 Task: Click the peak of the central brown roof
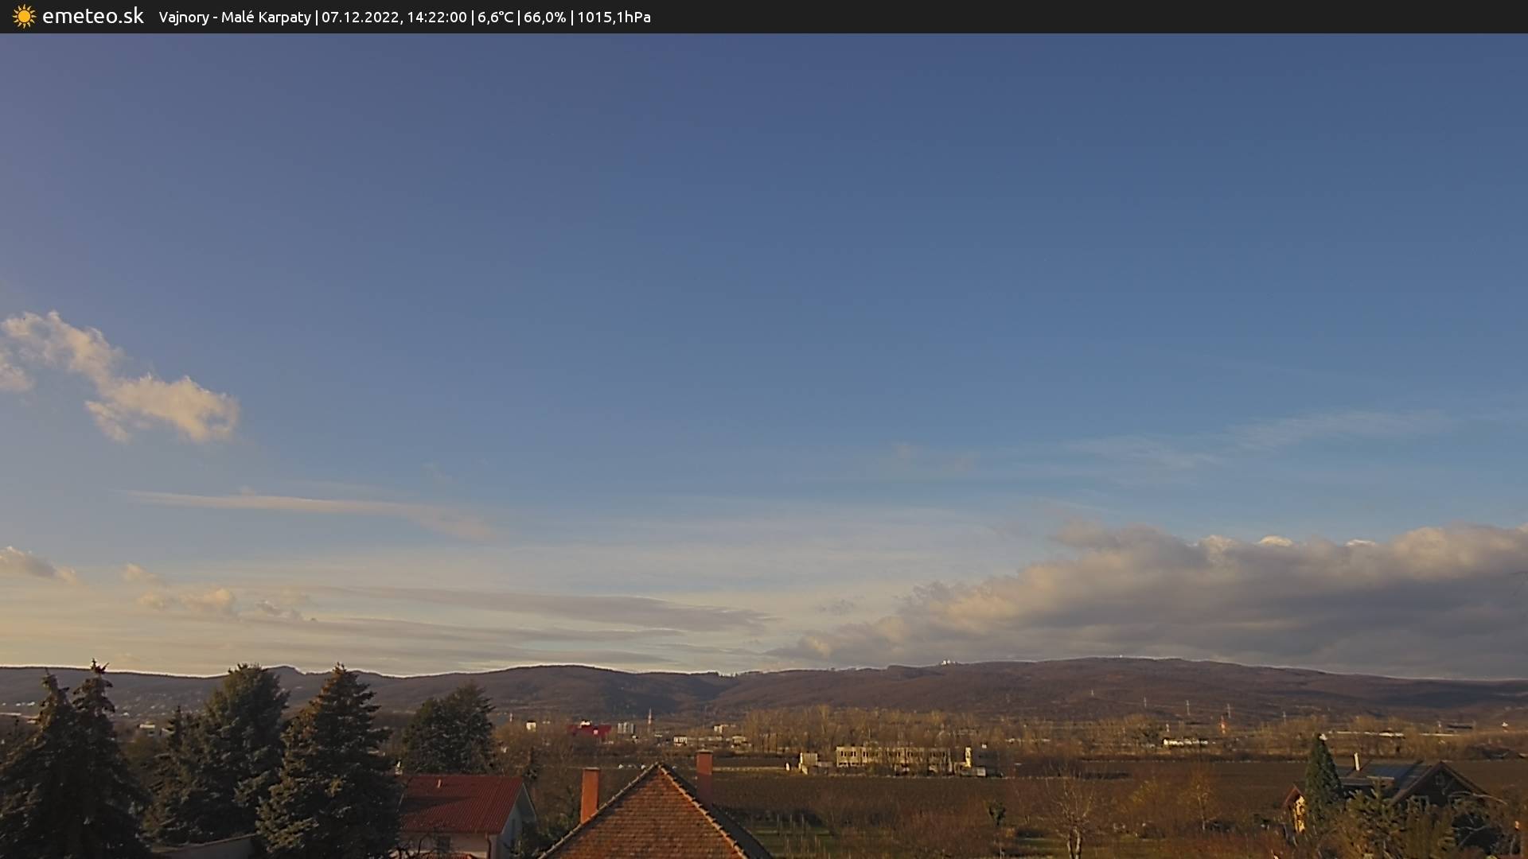[658, 767]
